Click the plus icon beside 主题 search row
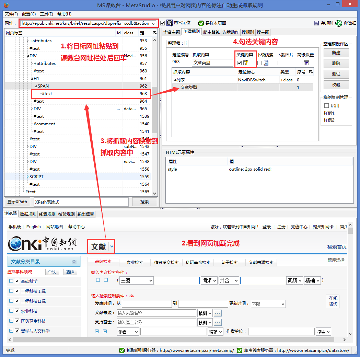This screenshot has height=357, width=360. pyautogui.click(x=98, y=280)
